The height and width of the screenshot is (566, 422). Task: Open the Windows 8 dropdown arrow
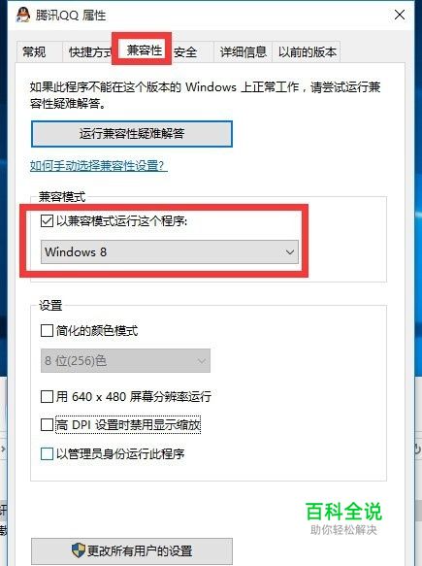point(290,252)
